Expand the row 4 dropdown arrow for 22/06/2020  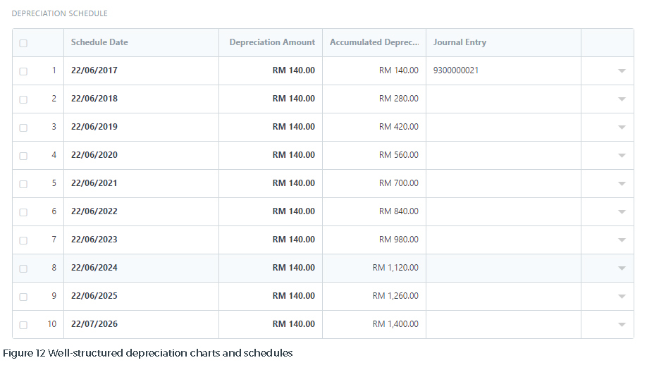point(622,156)
